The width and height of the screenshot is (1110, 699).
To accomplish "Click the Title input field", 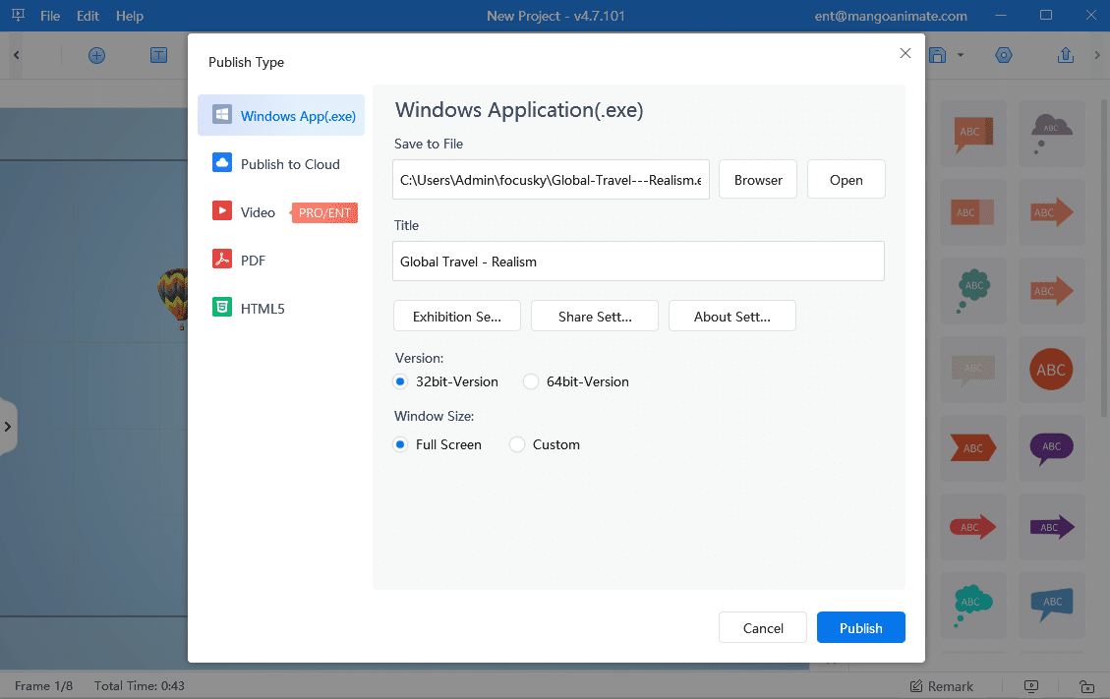I will click(x=638, y=262).
